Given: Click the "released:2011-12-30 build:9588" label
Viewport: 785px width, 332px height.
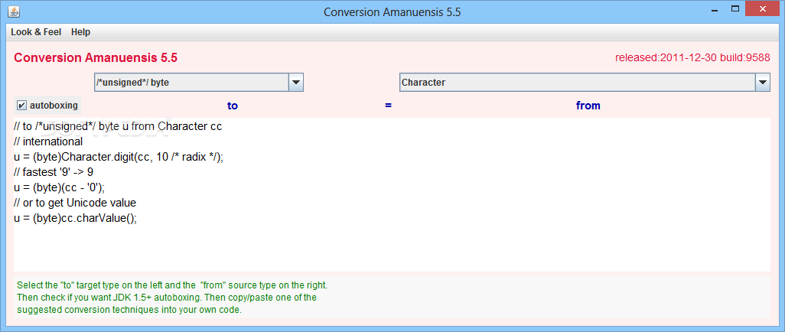Looking at the screenshot, I should pos(692,57).
